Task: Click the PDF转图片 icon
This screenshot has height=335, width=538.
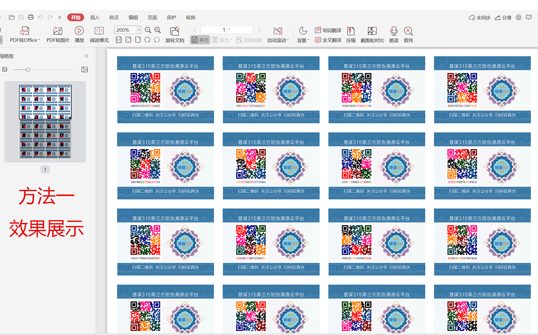Action: point(58,31)
